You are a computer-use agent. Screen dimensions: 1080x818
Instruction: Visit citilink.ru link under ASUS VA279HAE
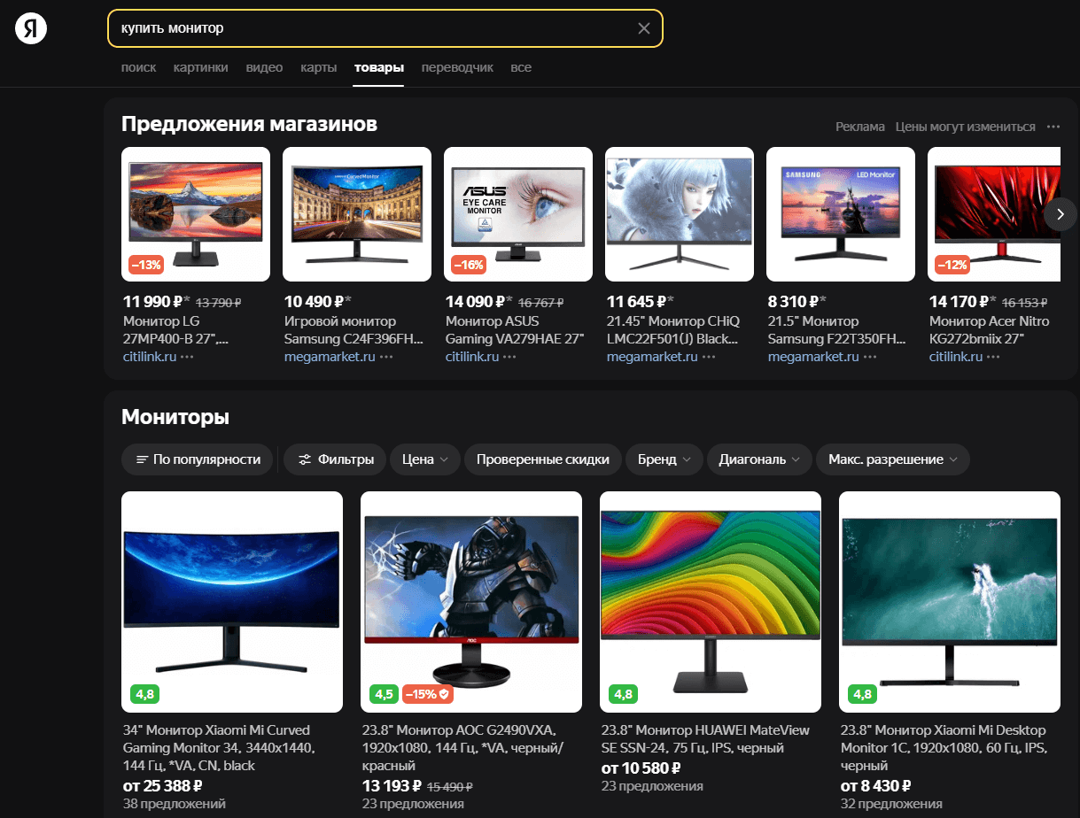tap(471, 357)
